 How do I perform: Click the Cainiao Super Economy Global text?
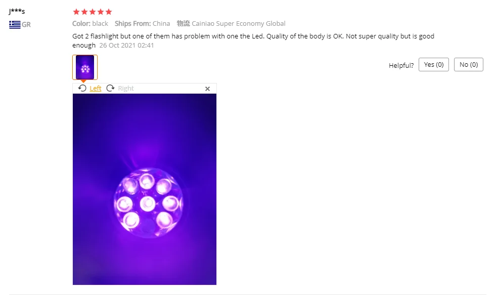pyautogui.click(x=239, y=23)
